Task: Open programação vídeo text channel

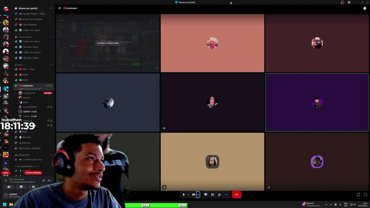Action: (33, 14)
